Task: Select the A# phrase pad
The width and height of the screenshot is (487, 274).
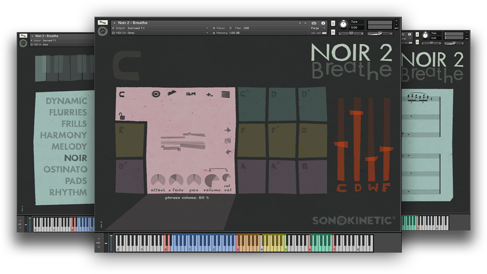Action: tap(282, 176)
